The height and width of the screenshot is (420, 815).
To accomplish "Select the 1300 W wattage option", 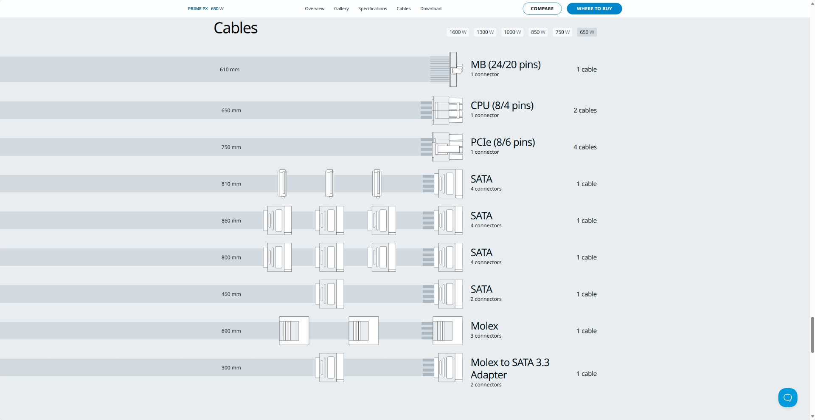I will [485, 32].
